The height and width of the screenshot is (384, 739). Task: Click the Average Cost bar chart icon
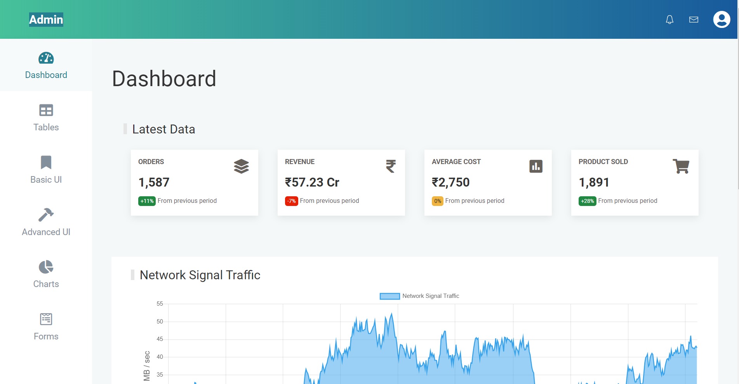tap(536, 166)
